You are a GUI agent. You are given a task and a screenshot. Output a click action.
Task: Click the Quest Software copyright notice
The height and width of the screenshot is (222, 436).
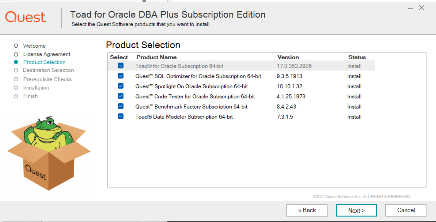tap(361, 196)
